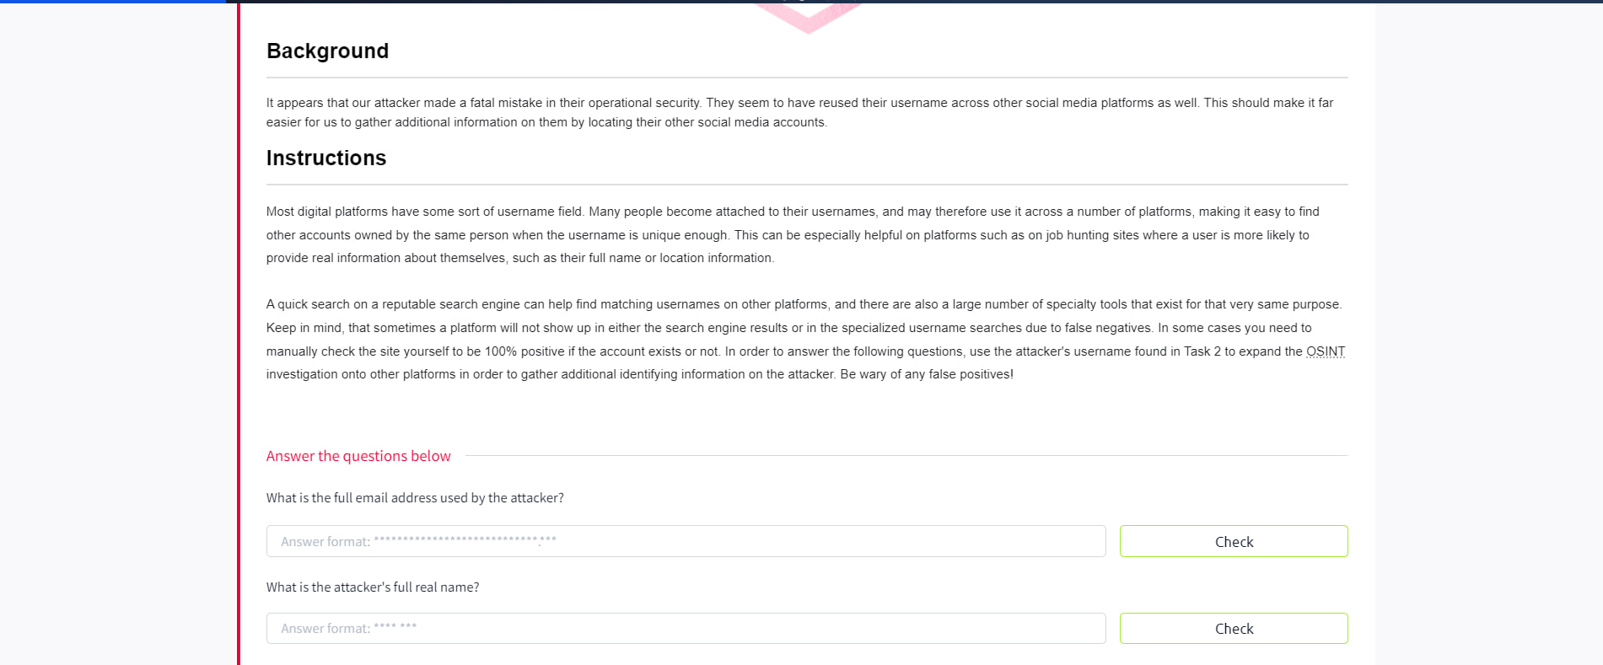This screenshot has height=665, width=1603.
Task: Select the 'Answer the questions below' label
Action: click(358, 456)
